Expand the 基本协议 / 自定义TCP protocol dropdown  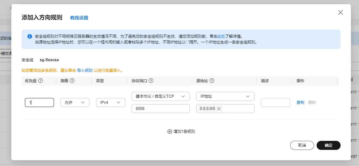point(160,96)
